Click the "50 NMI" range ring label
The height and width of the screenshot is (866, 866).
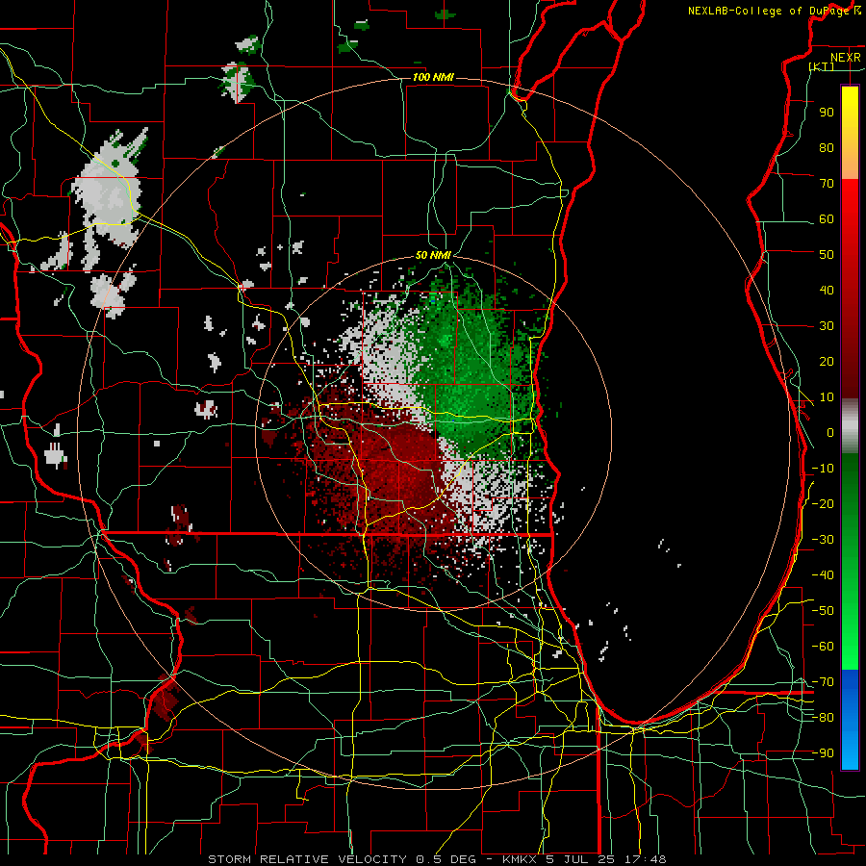coord(433,255)
